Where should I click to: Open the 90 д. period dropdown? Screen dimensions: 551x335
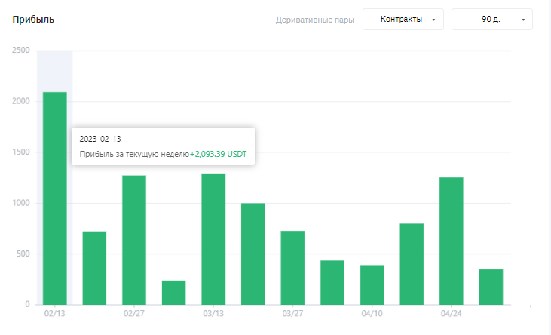pyautogui.click(x=492, y=20)
